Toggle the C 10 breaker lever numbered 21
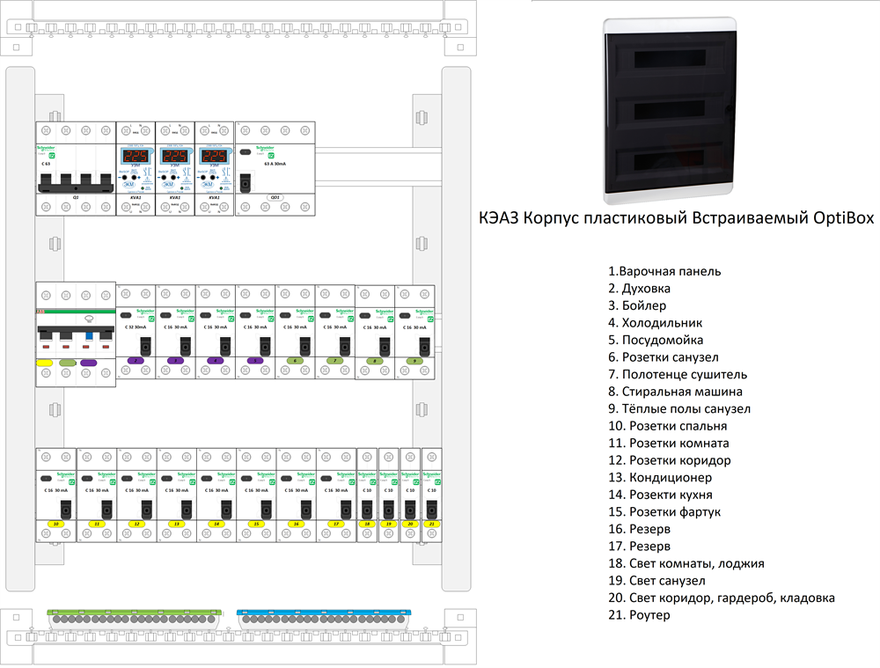This screenshot has width=880, height=668. point(431,509)
